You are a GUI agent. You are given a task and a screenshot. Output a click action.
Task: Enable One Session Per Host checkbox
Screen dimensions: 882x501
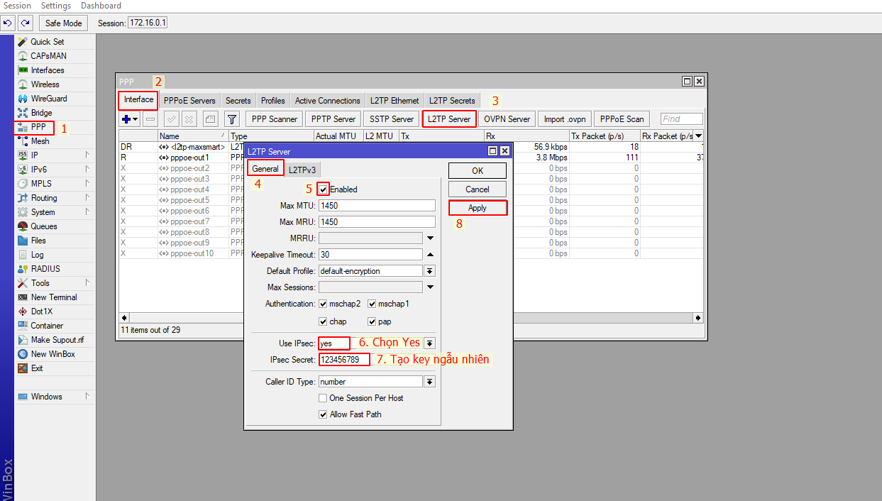click(x=324, y=398)
